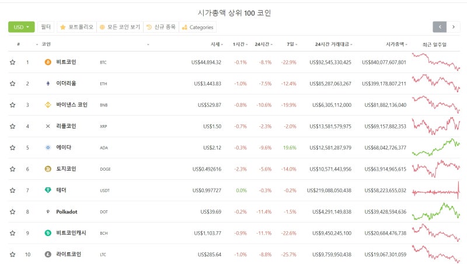Open the 에이다 weekly sparkline chart
467x264 pixels.
pos(436,147)
